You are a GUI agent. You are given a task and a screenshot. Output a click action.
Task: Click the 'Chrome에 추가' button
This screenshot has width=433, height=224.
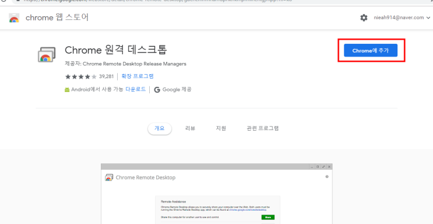tap(371, 50)
